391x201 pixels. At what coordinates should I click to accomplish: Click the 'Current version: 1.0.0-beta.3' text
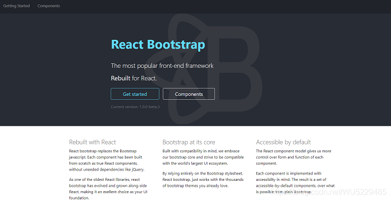[x=135, y=107]
